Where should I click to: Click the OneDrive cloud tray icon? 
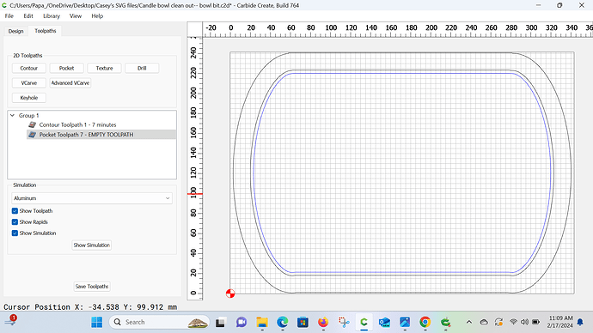point(484,322)
